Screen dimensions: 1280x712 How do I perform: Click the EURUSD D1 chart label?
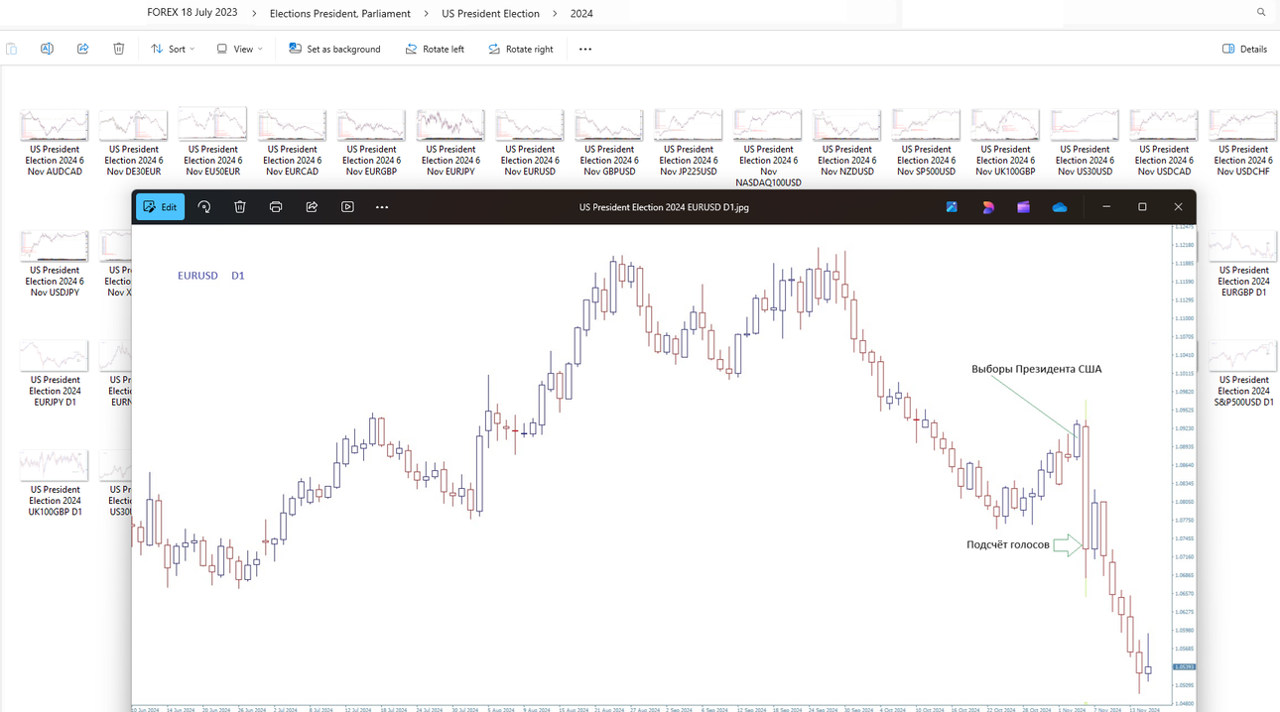(x=211, y=276)
